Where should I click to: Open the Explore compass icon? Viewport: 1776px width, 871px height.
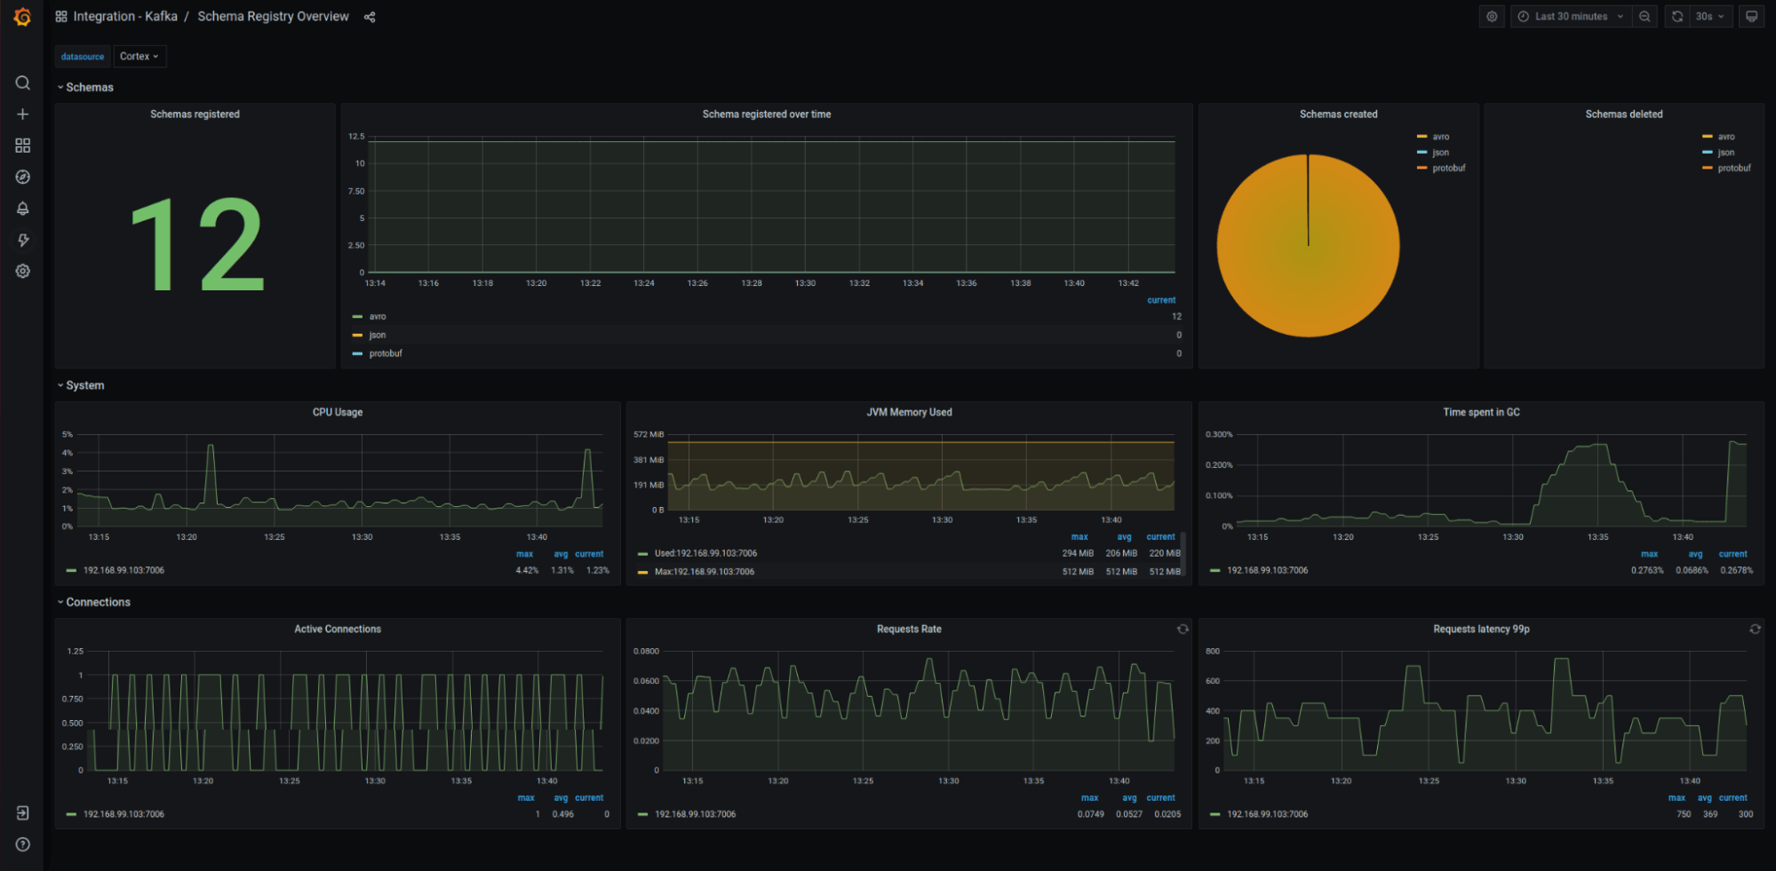click(23, 177)
